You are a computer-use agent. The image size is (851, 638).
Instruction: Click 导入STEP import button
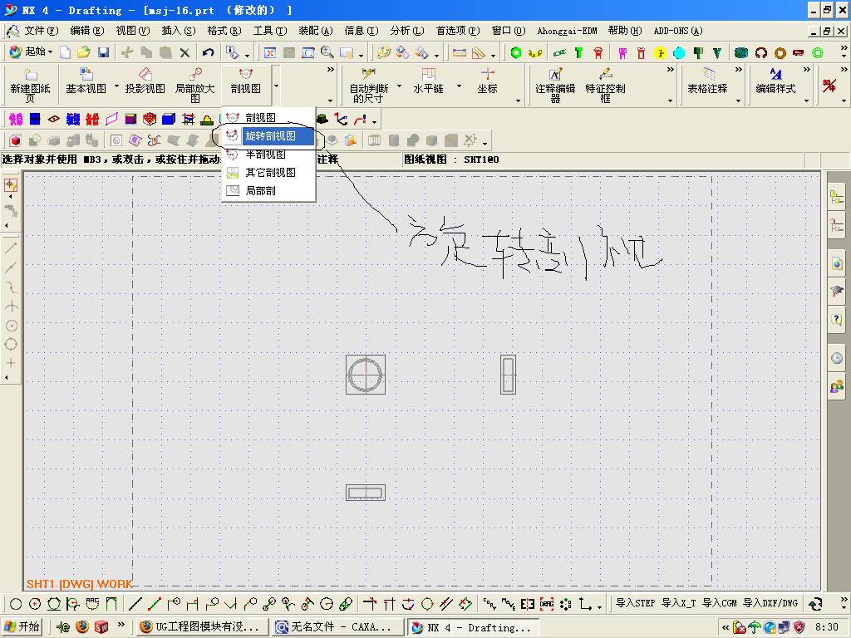pyautogui.click(x=635, y=603)
